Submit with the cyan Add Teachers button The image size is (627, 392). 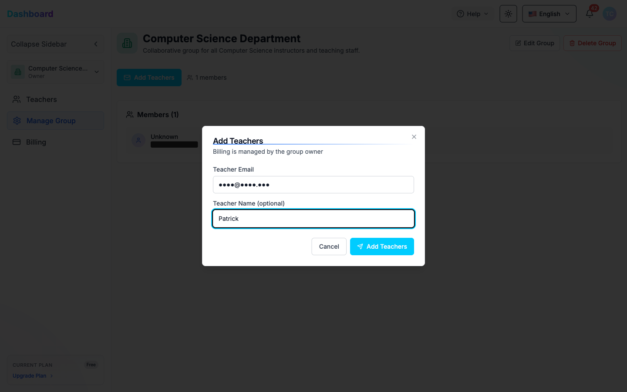(382, 247)
